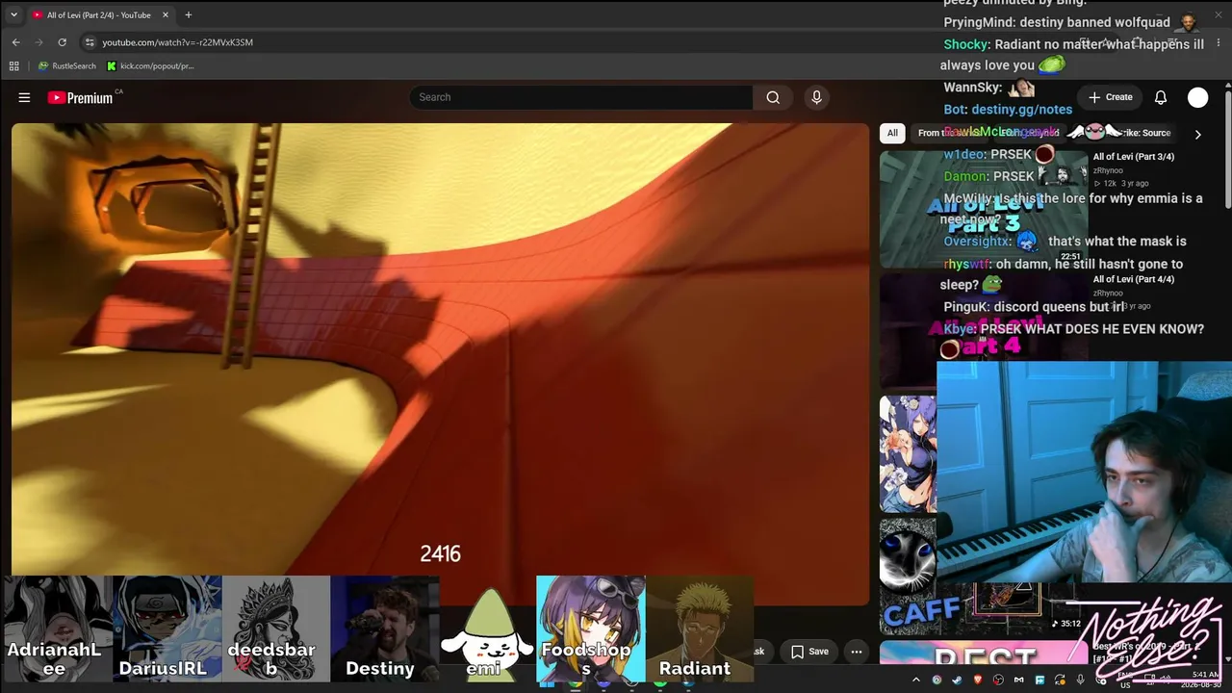Click chat username McWilly
Screen dimensions: 1232x693
point(970,198)
